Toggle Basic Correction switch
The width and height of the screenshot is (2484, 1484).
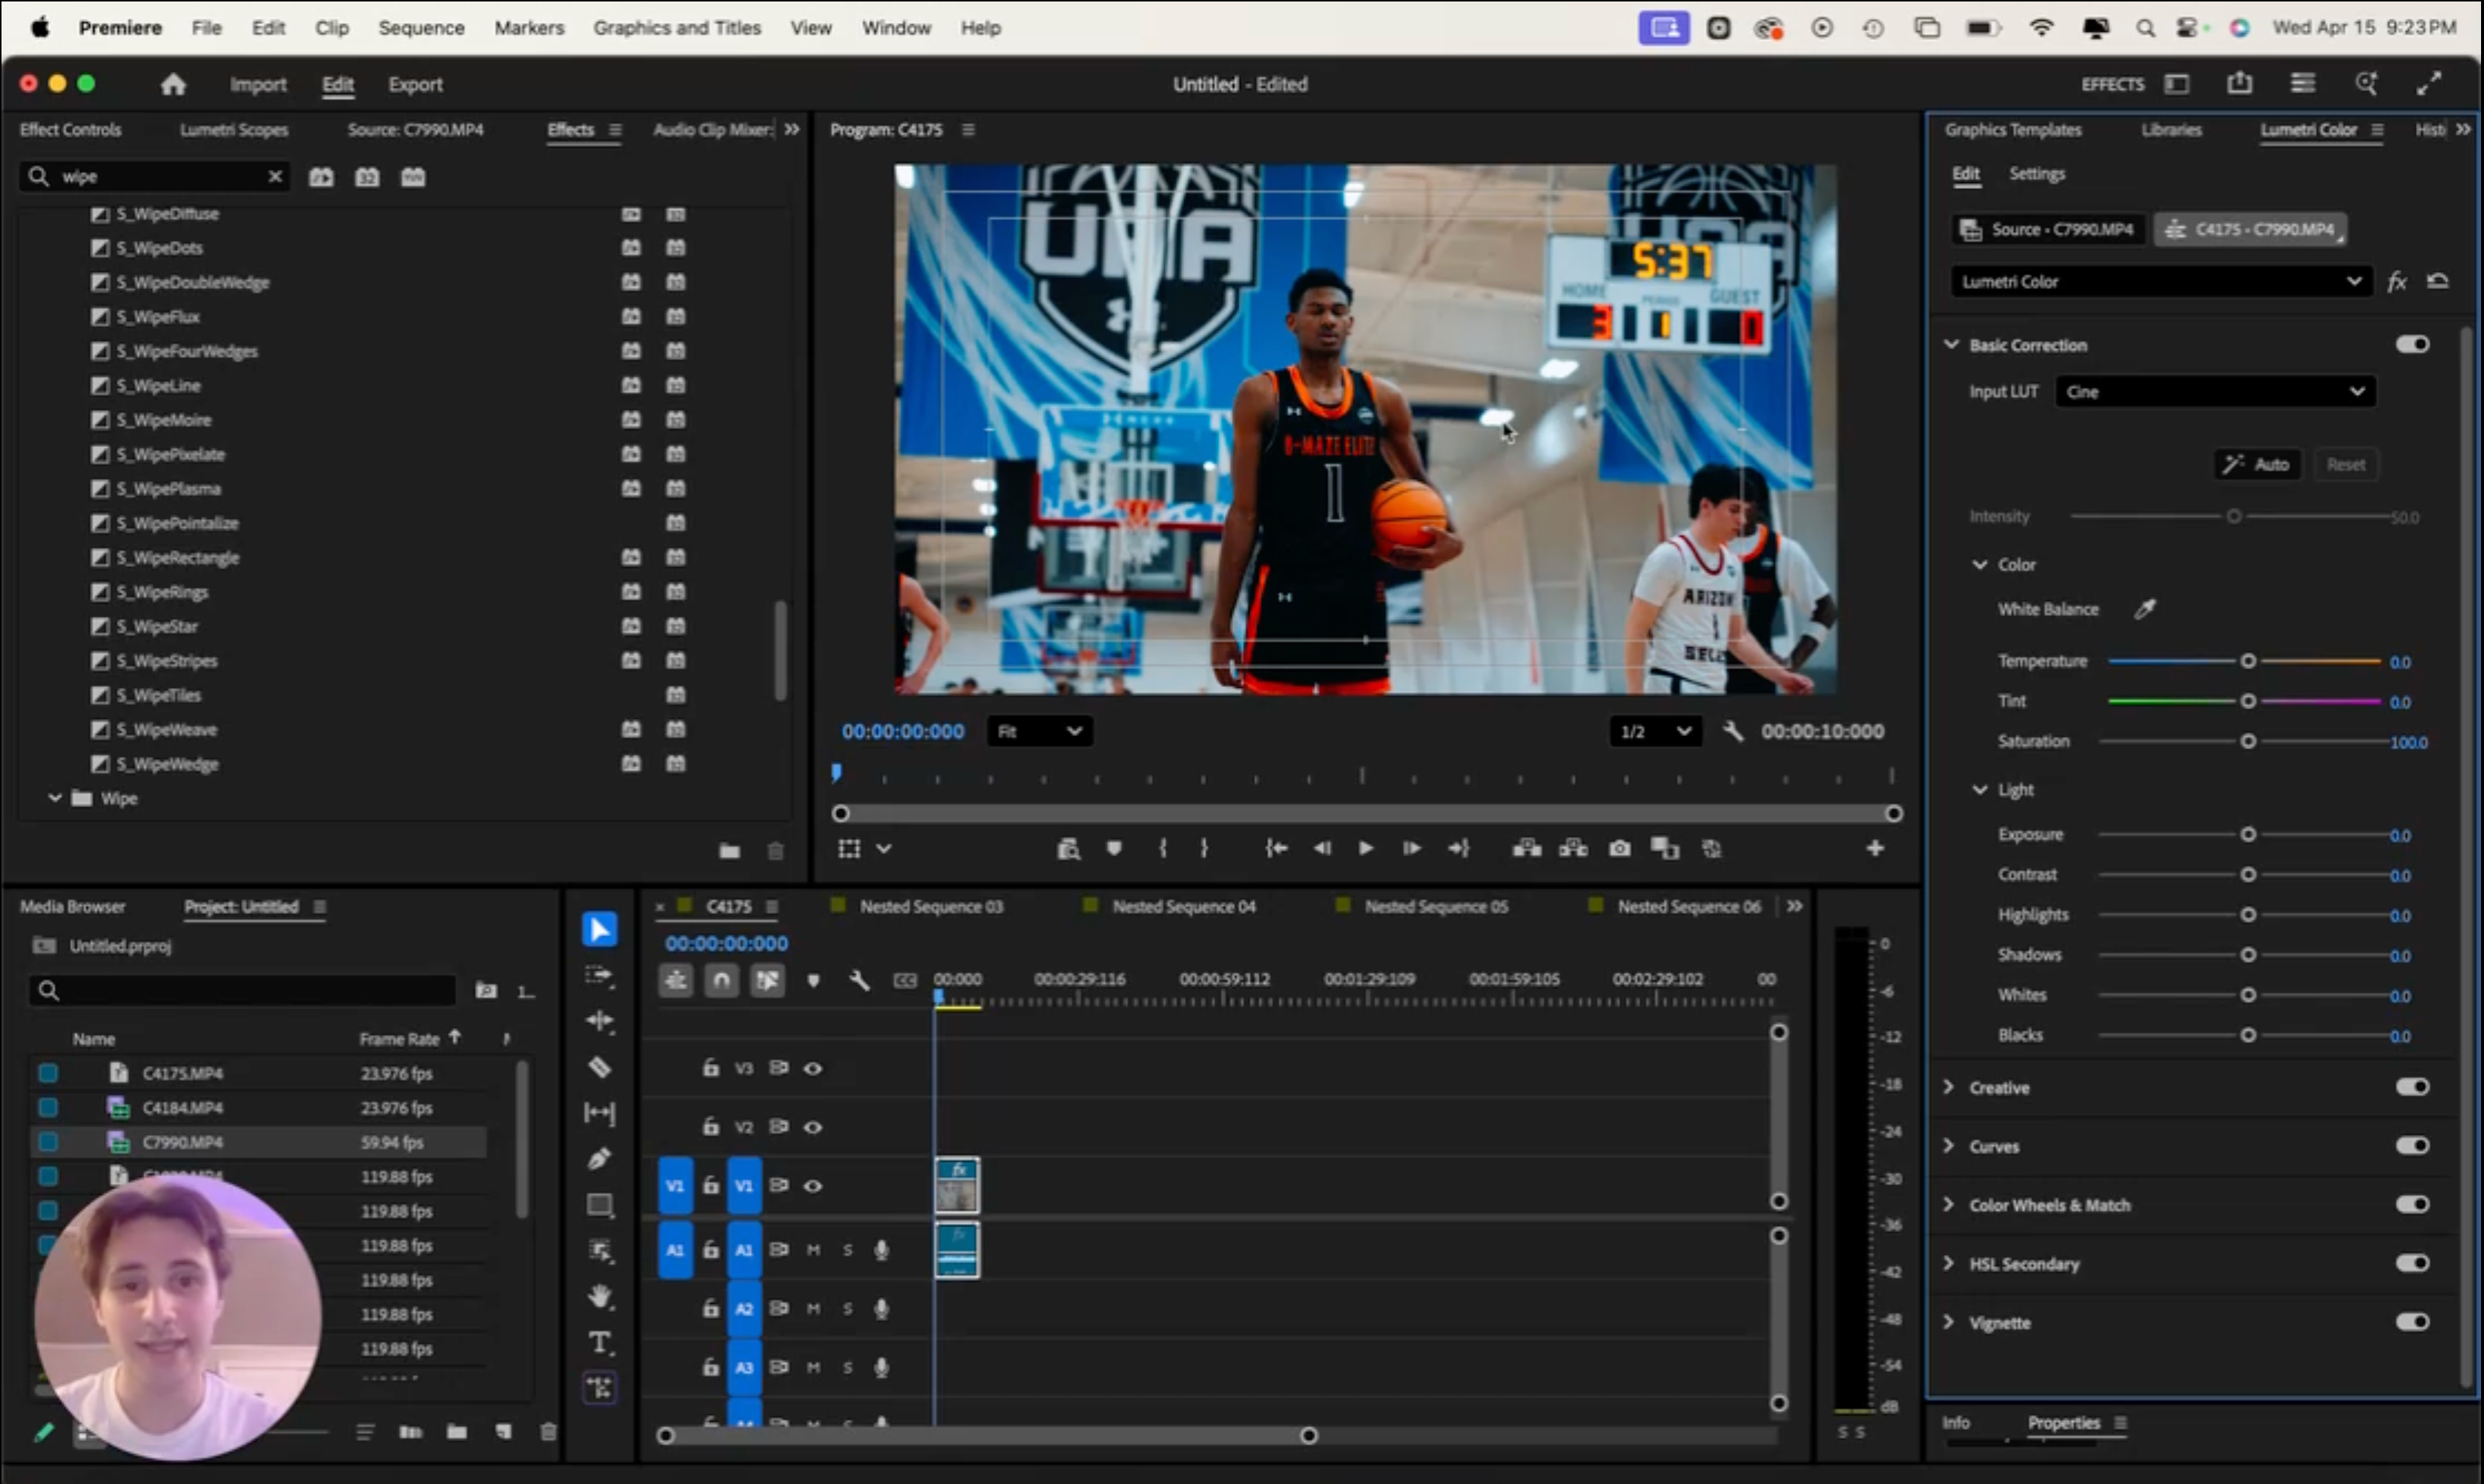coord(2412,344)
